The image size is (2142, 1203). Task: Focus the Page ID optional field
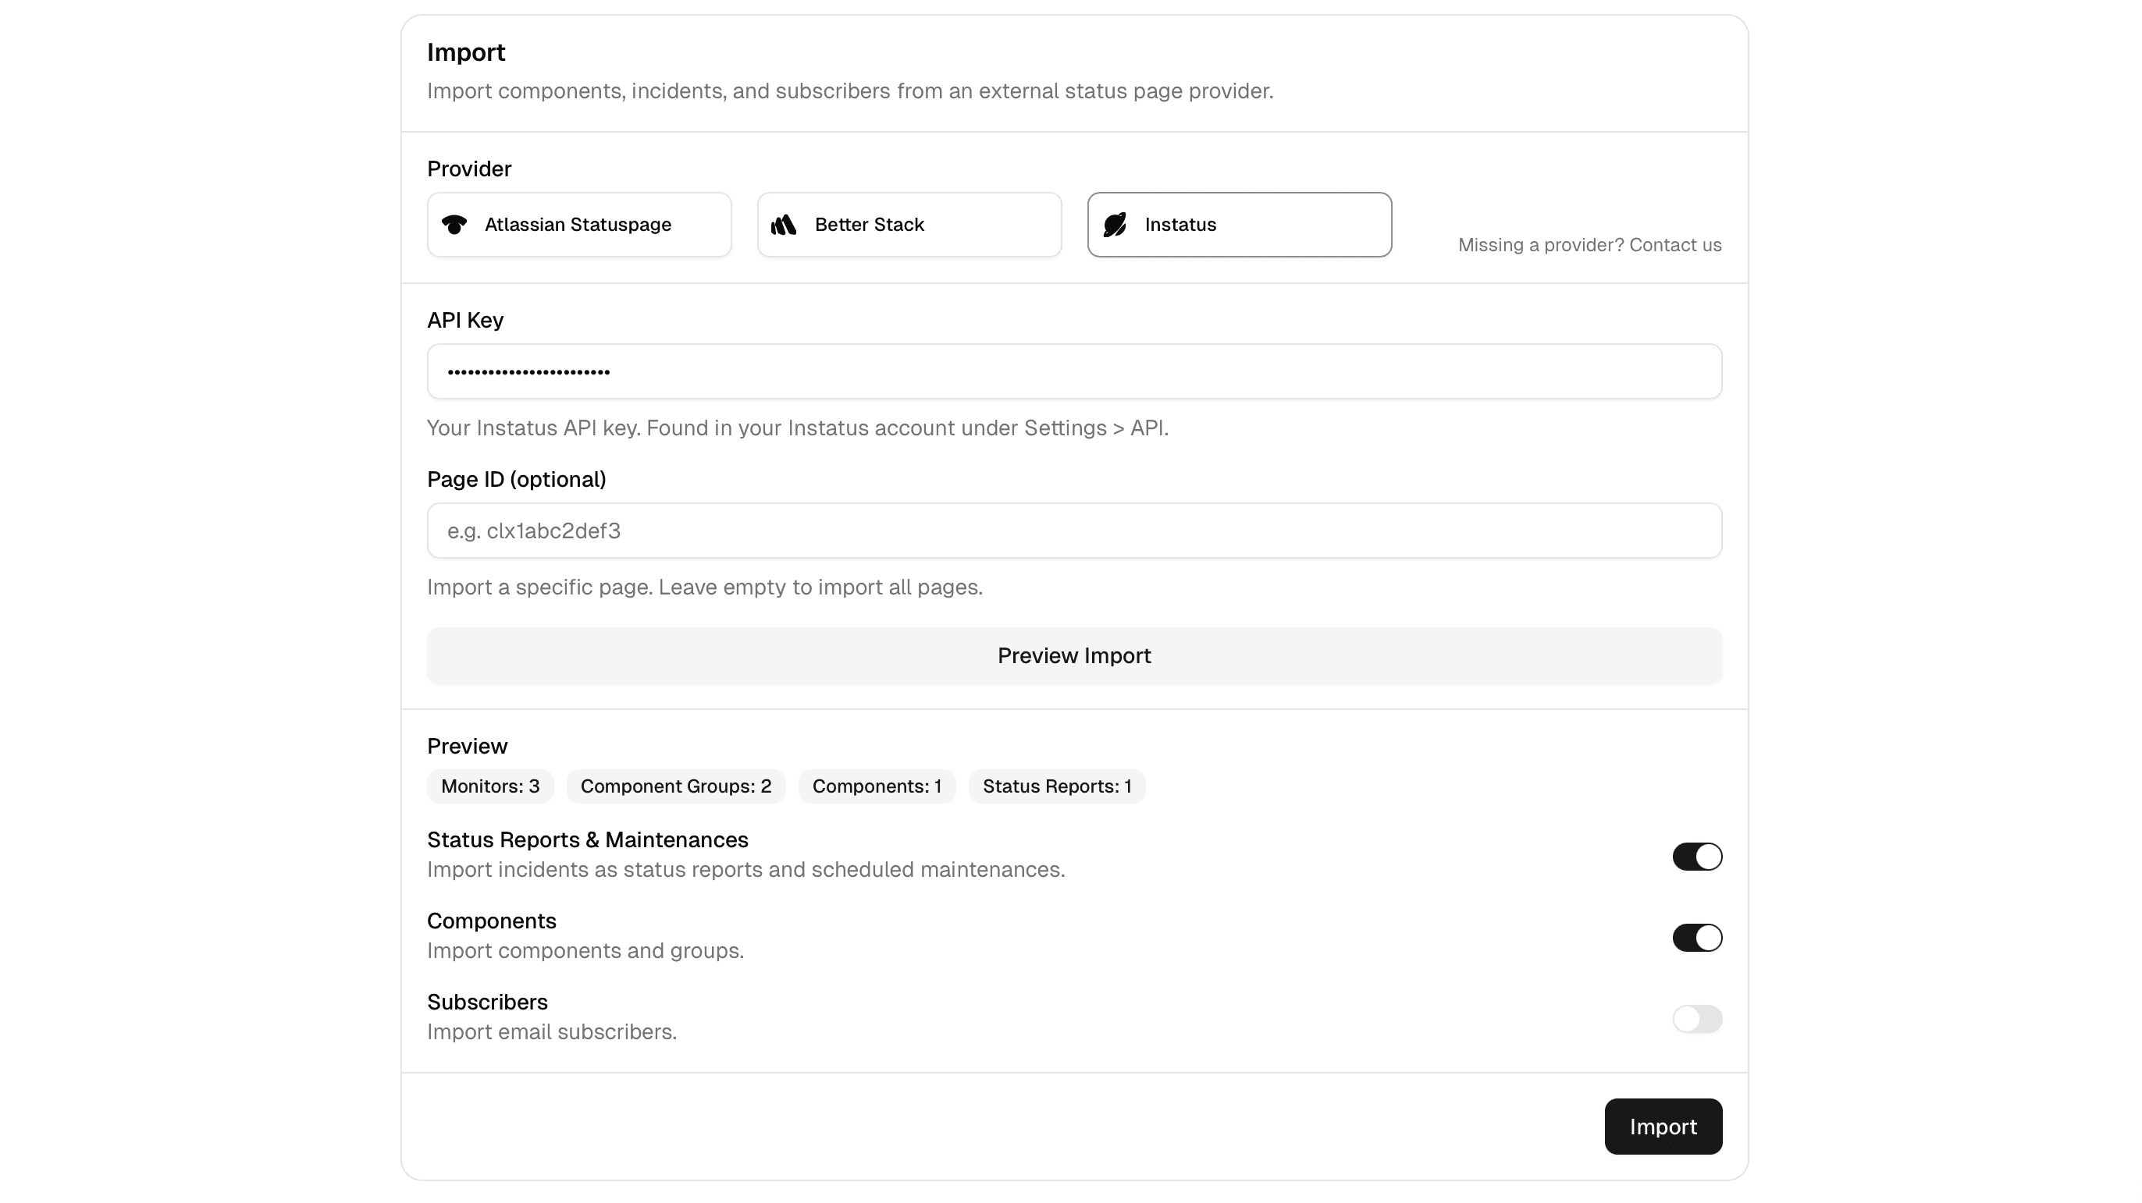1073,531
